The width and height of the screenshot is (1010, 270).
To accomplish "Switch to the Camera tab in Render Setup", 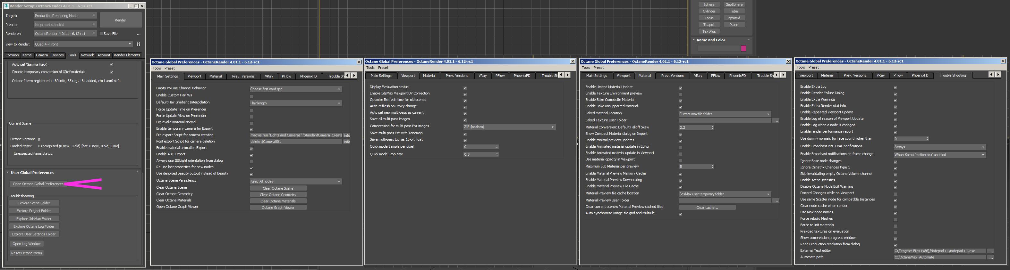I will (42, 55).
